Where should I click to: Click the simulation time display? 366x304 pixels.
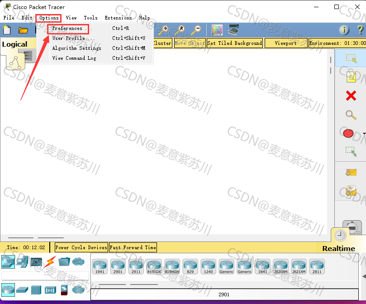pyautogui.click(x=26, y=247)
